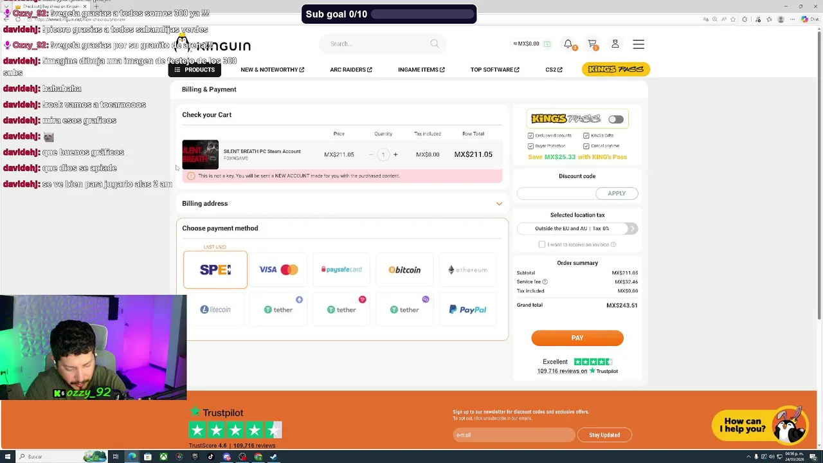Toggle Buyer Protection checkbox
The height and width of the screenshot is (463, 823).
[x=530, y=146]
